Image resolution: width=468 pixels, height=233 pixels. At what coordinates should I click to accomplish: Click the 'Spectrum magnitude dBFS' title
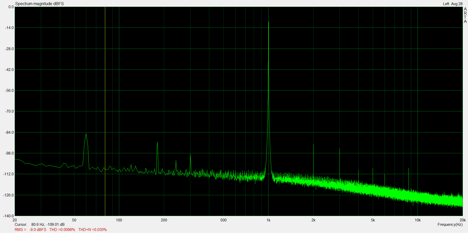coord(39,4)
